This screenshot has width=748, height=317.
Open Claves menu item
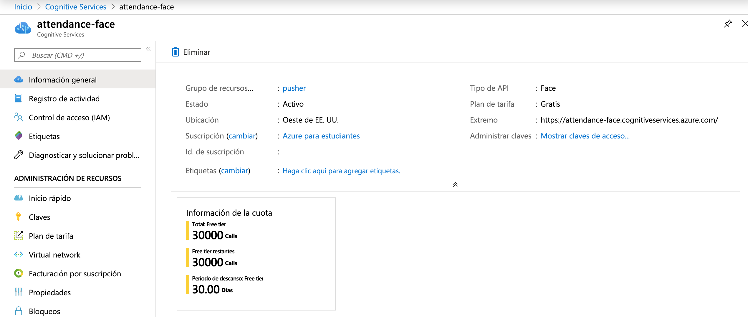[x=78, y=217]
